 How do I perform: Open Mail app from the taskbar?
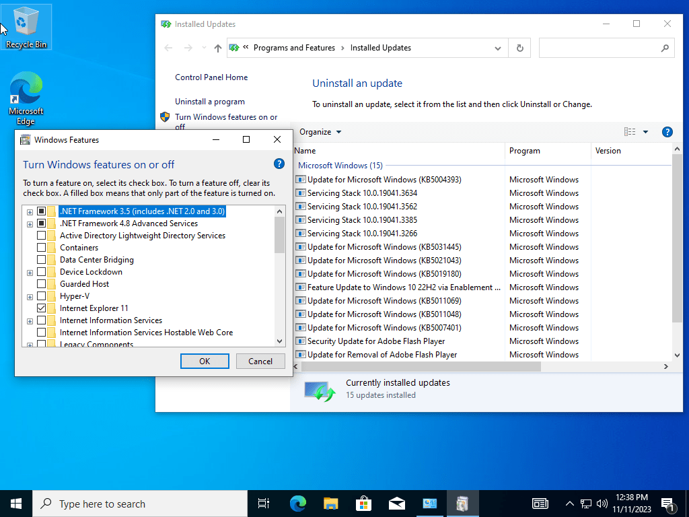coord(396,504)
